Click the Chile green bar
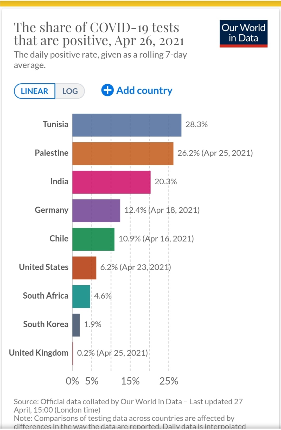Image resolution: width=281 pixels, height=430 pixels. coord(93,239)
